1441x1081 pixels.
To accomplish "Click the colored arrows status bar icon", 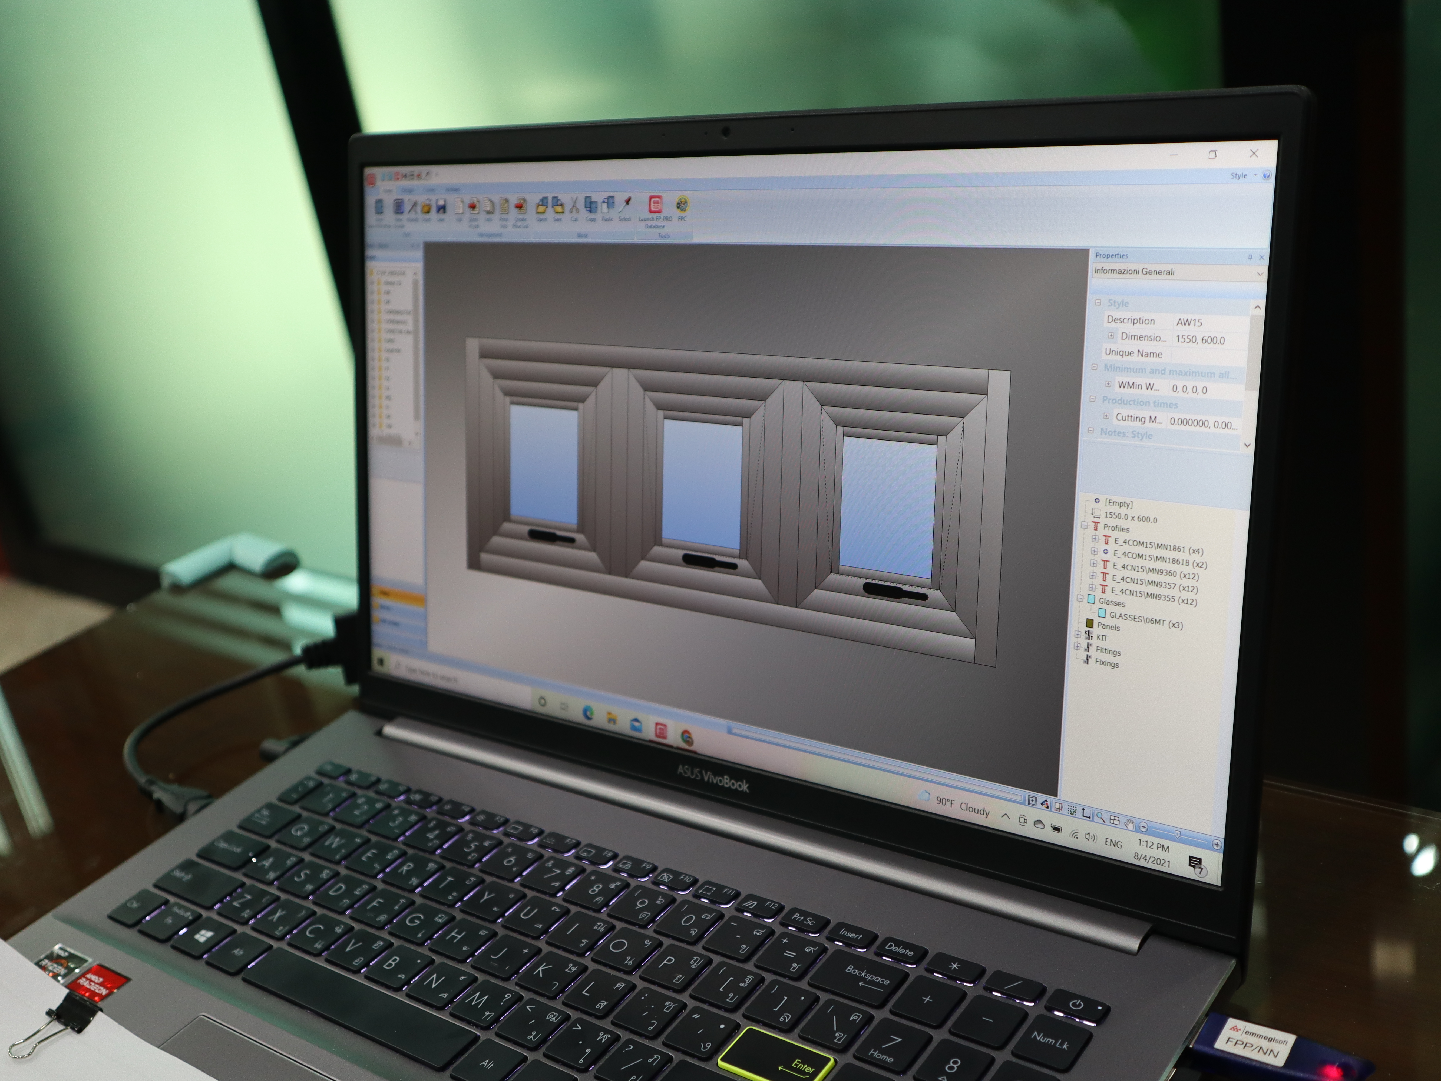I will pyautogui.click(x=1045, y=805).
